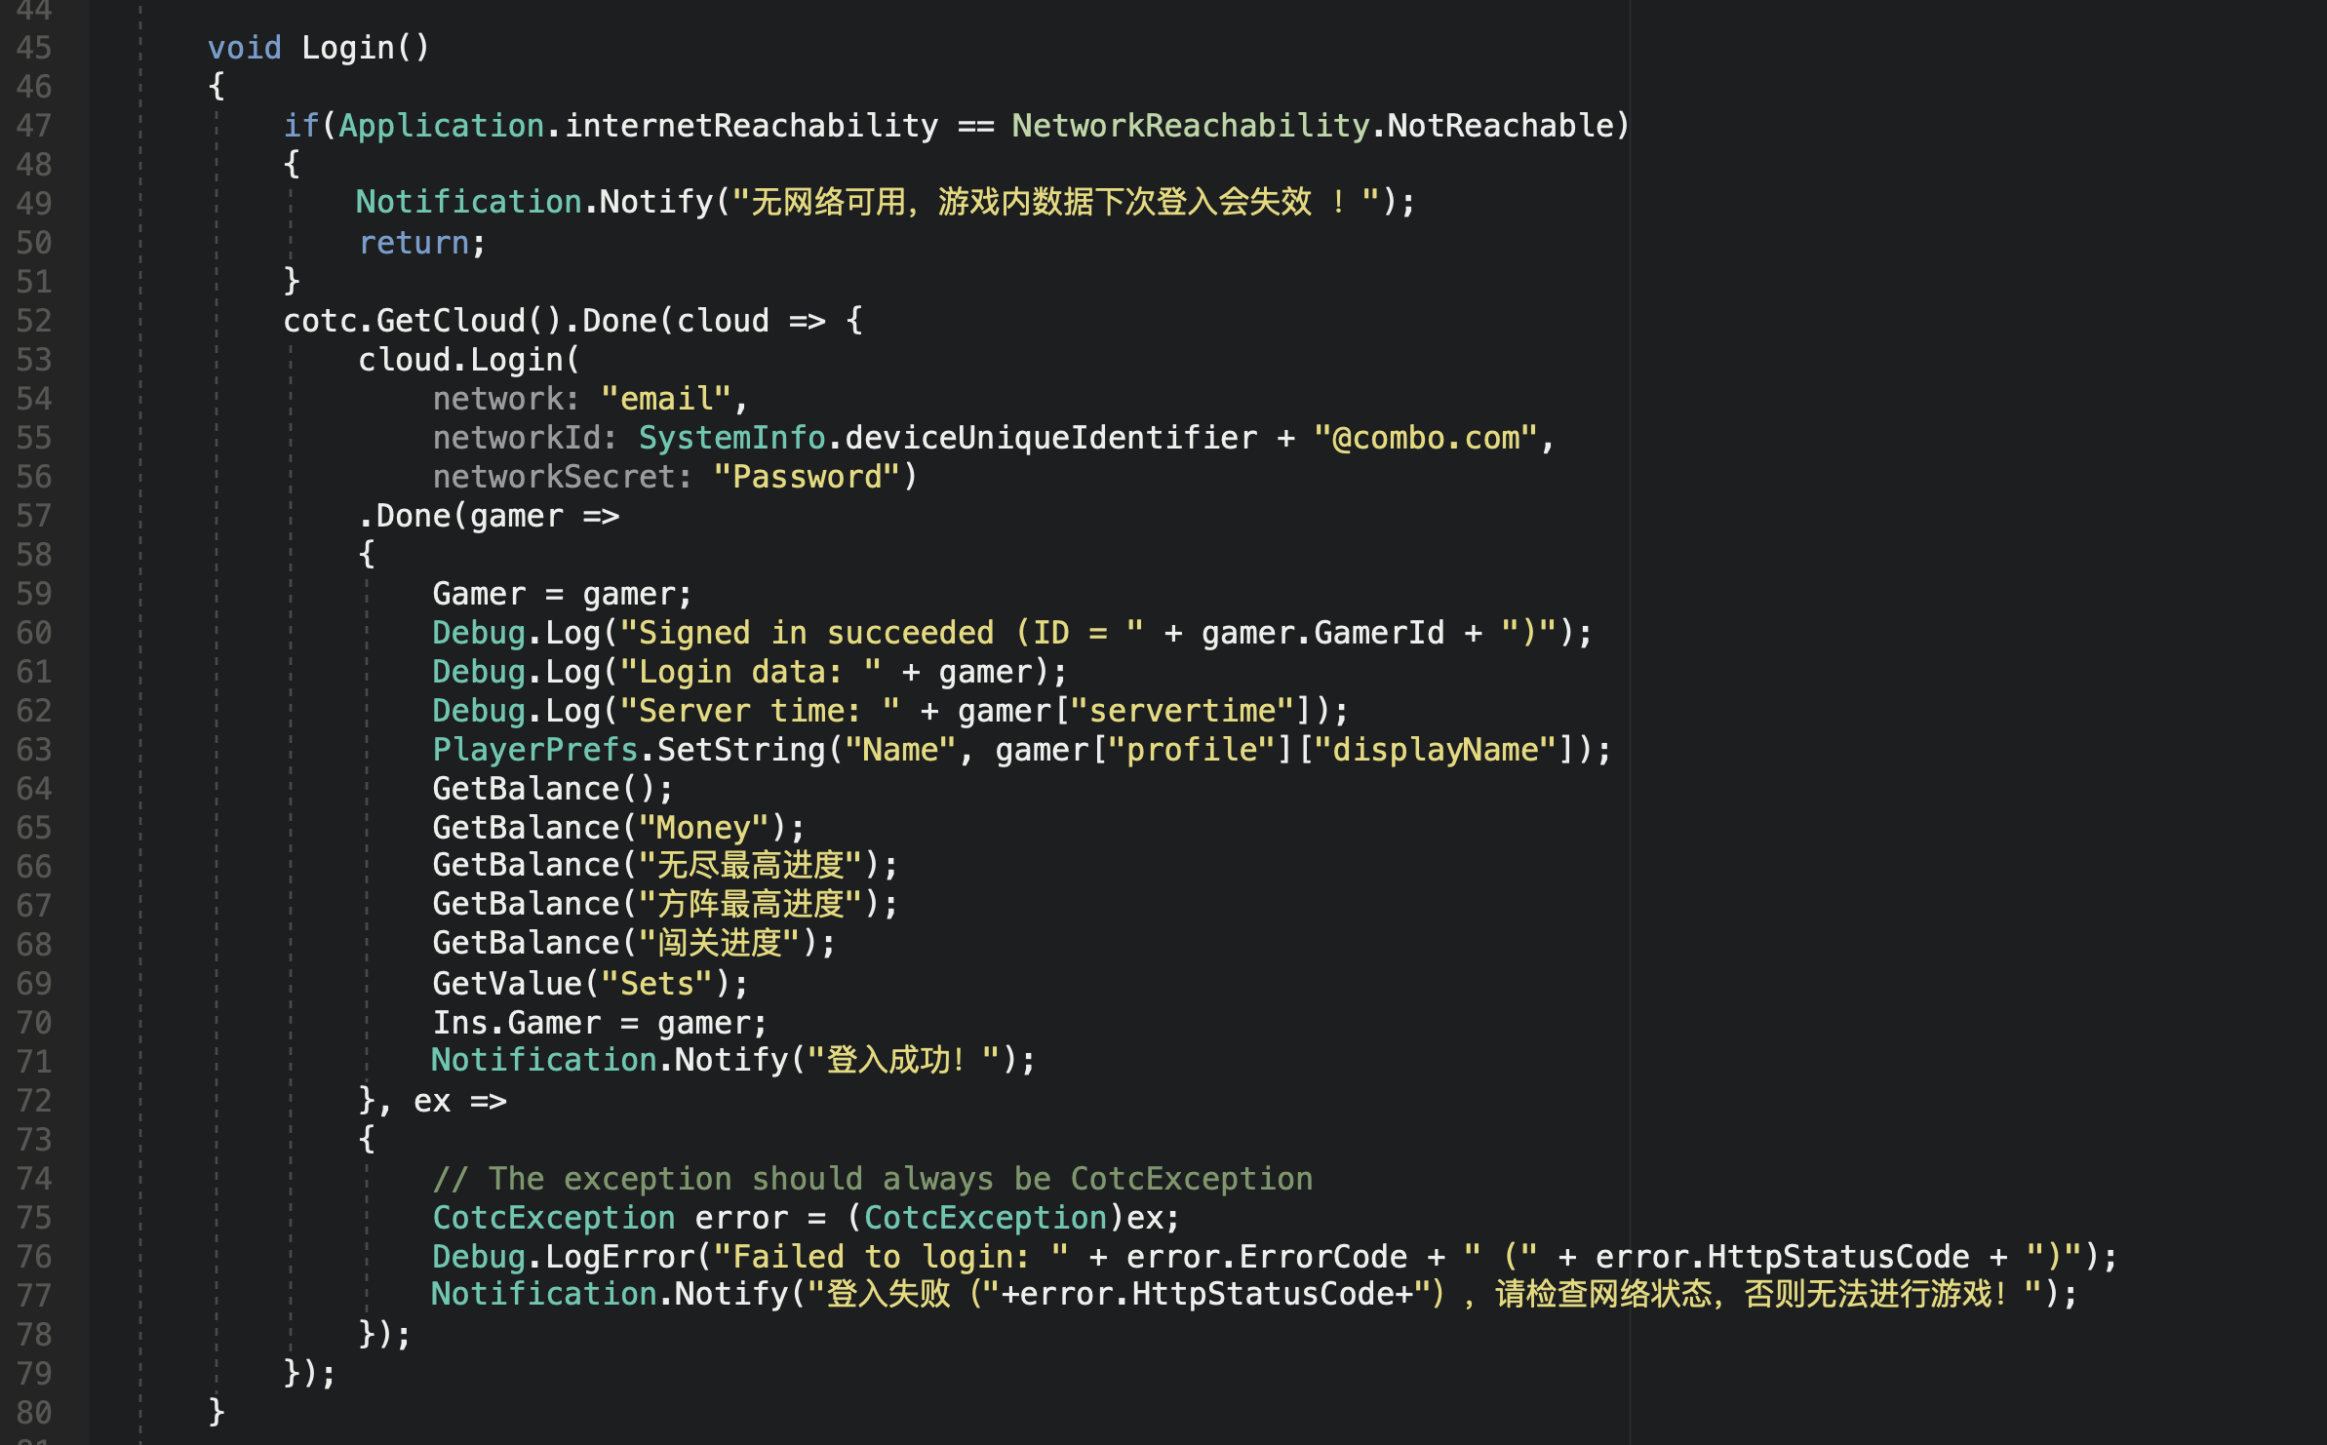
Task: Click the error variable on line 75
Action: tap(741, 1218)
